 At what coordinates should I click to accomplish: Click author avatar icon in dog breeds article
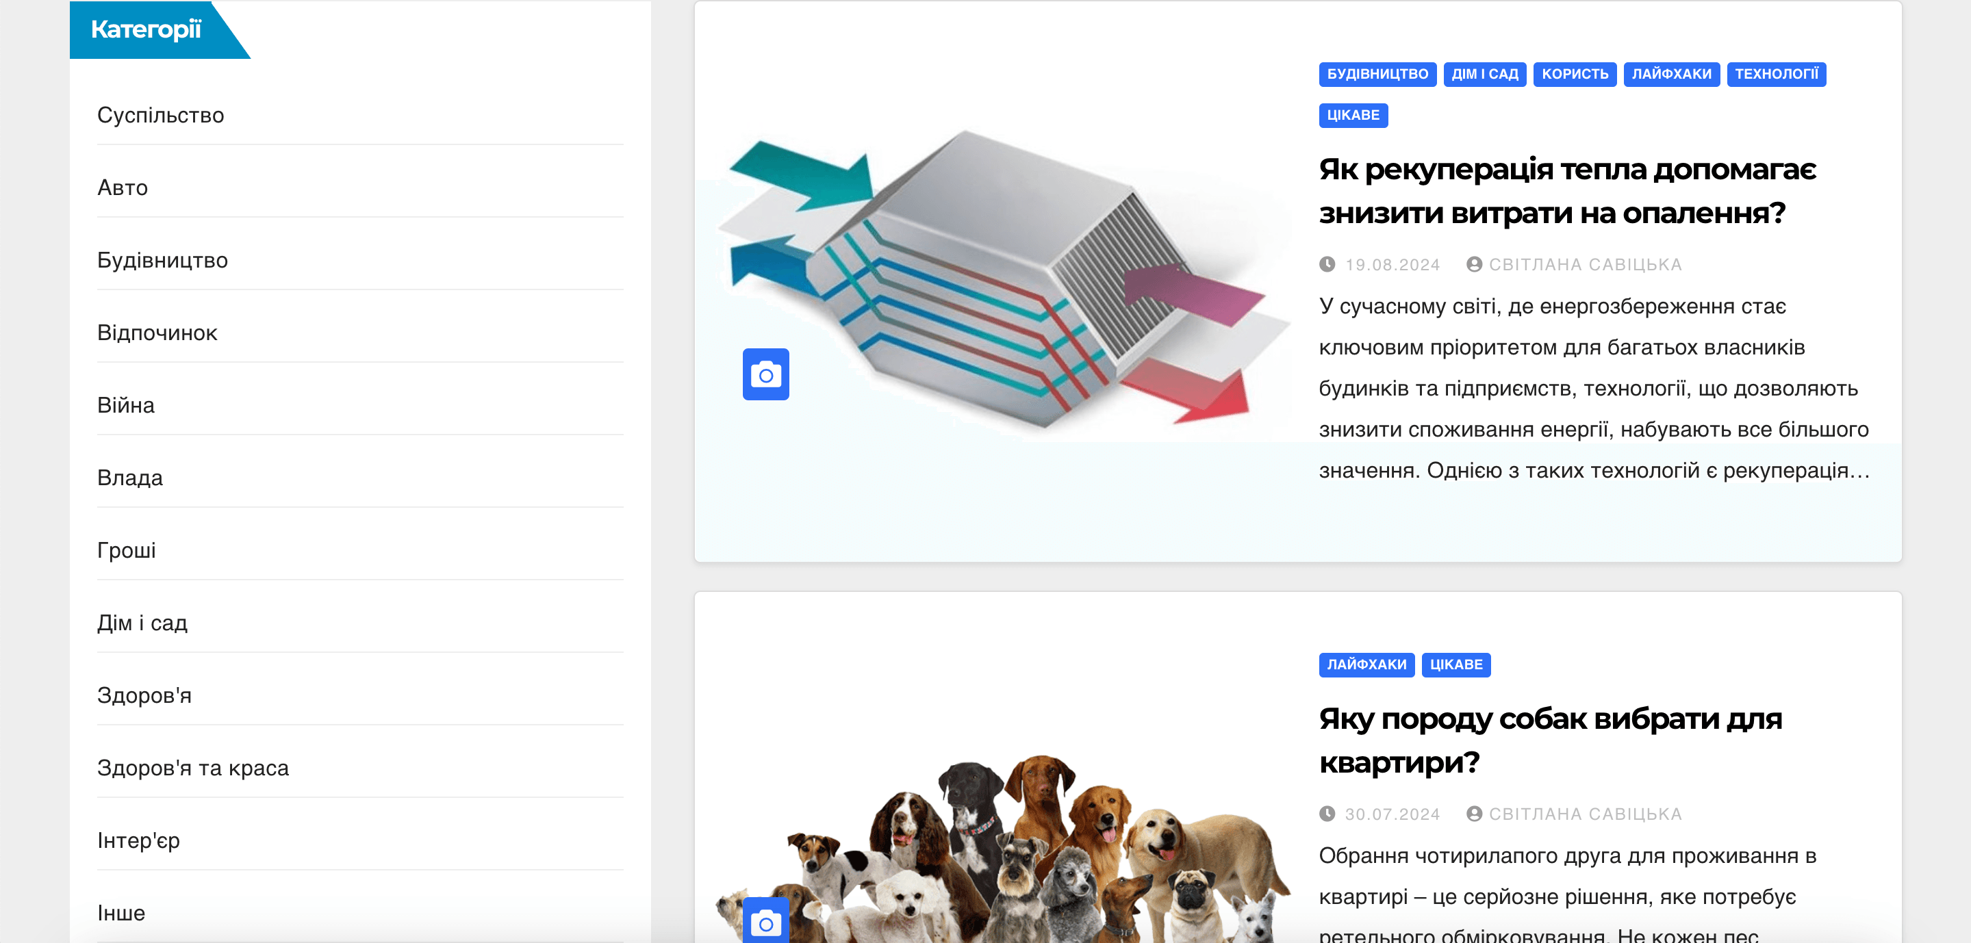[1474, 814]
